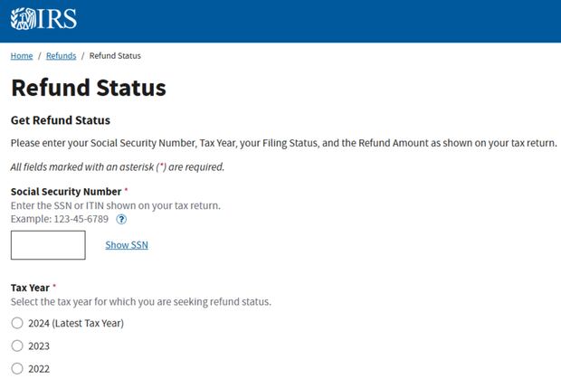
Task: Click the "2024 (Latest Tax Year)" label text
Action: (76, 323)
